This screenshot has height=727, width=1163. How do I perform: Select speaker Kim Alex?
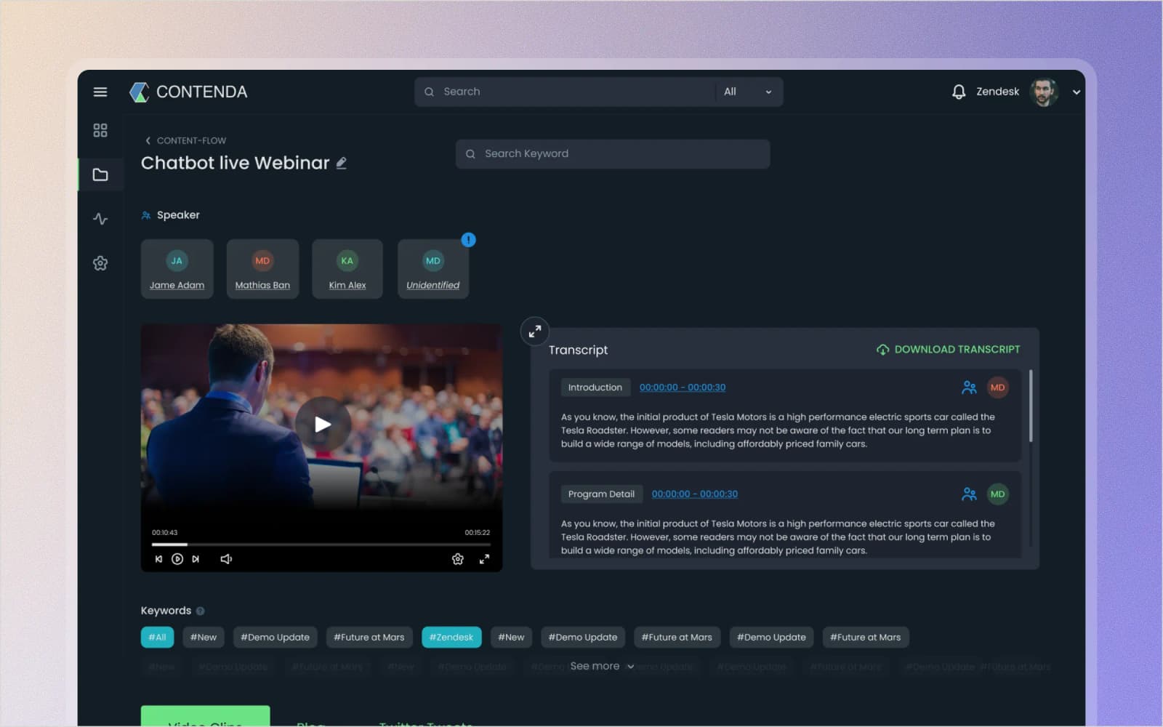(x=347, y=269)
